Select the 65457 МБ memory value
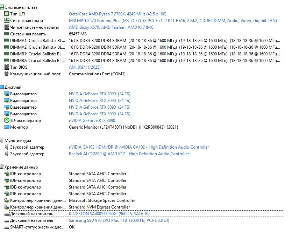Image resolution: width=292 pixels, height=232 pixels. coord(78,34)
